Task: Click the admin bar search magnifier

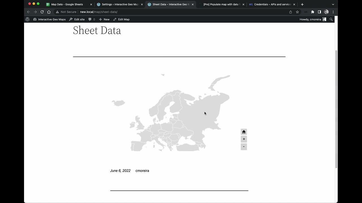Action: 331,19
